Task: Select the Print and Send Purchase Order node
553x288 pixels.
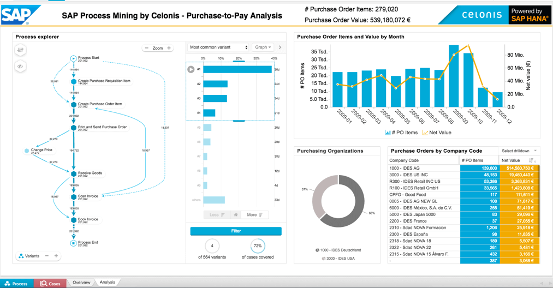Action: tap(74, 128)
